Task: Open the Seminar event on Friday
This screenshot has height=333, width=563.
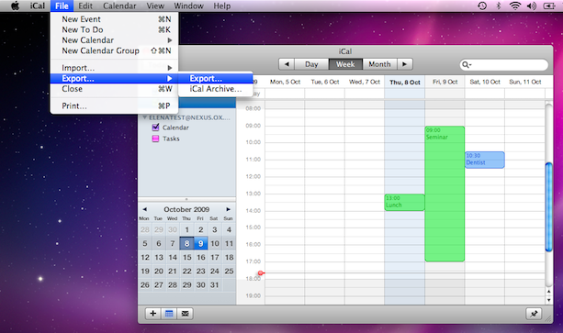Action: [x=445, y=194]
